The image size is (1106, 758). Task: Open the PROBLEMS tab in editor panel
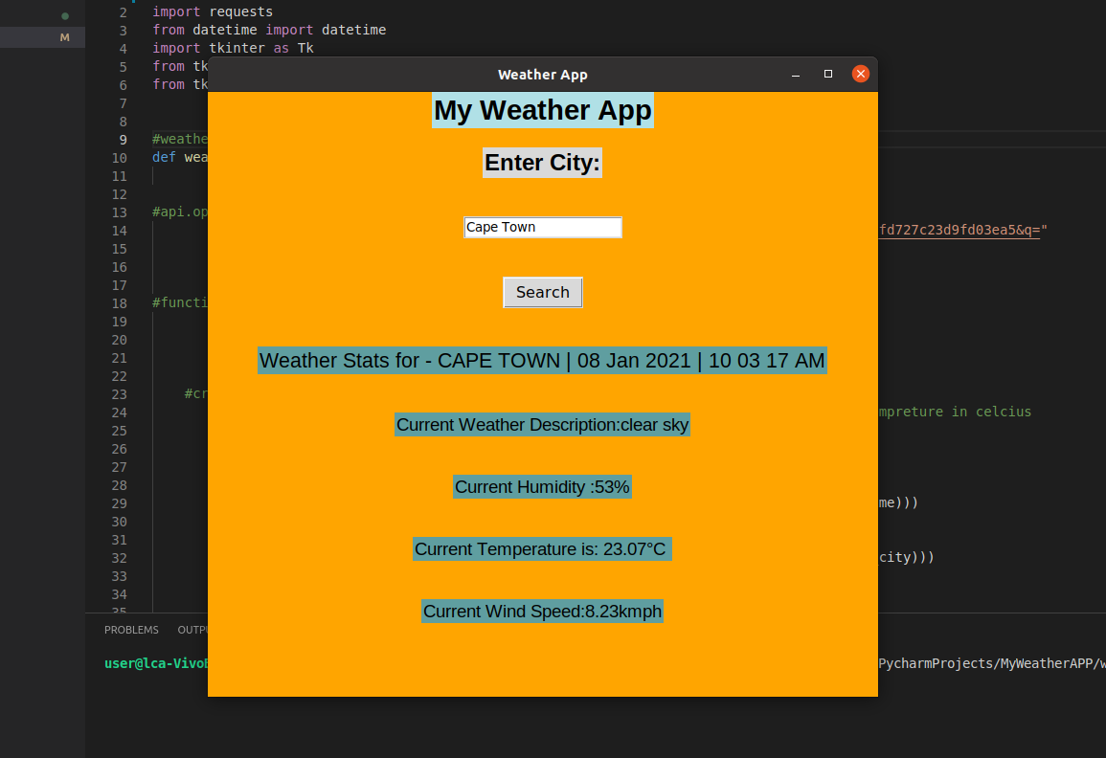131,630
